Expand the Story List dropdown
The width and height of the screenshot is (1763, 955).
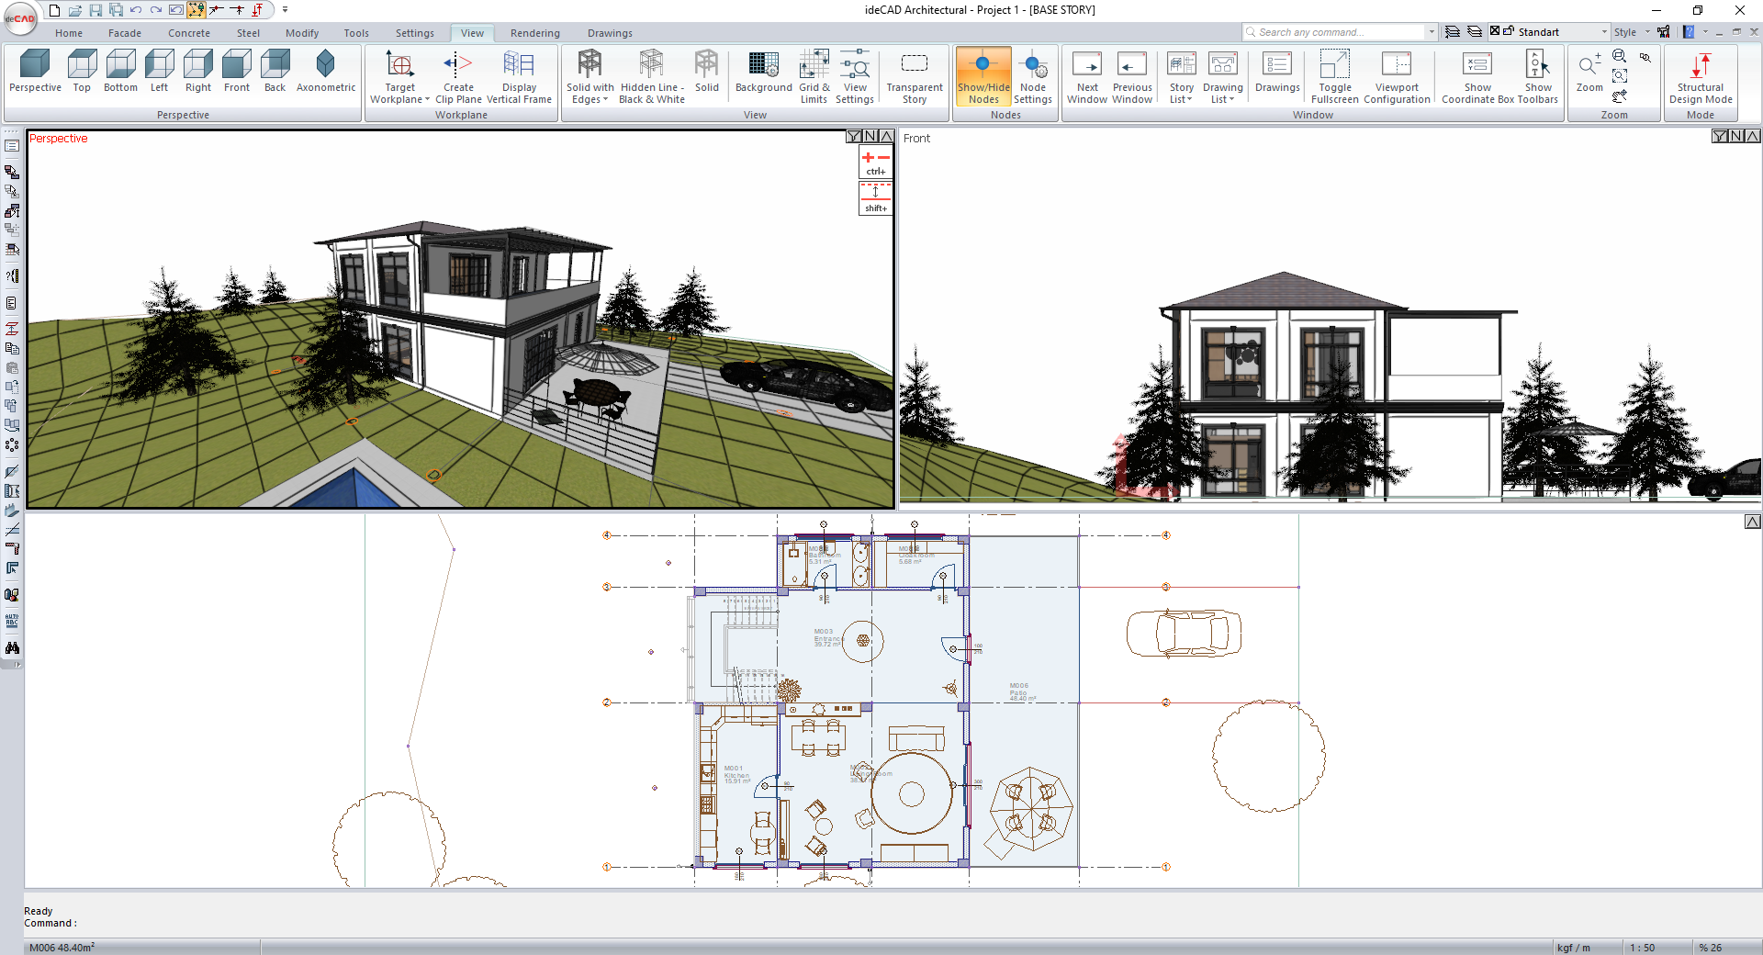(x=1181, y=94)
